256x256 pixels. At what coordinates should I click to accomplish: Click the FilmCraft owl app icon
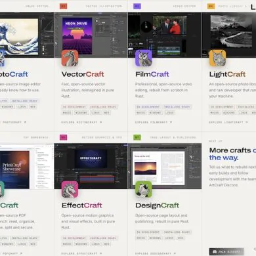[x=144, y=58]
